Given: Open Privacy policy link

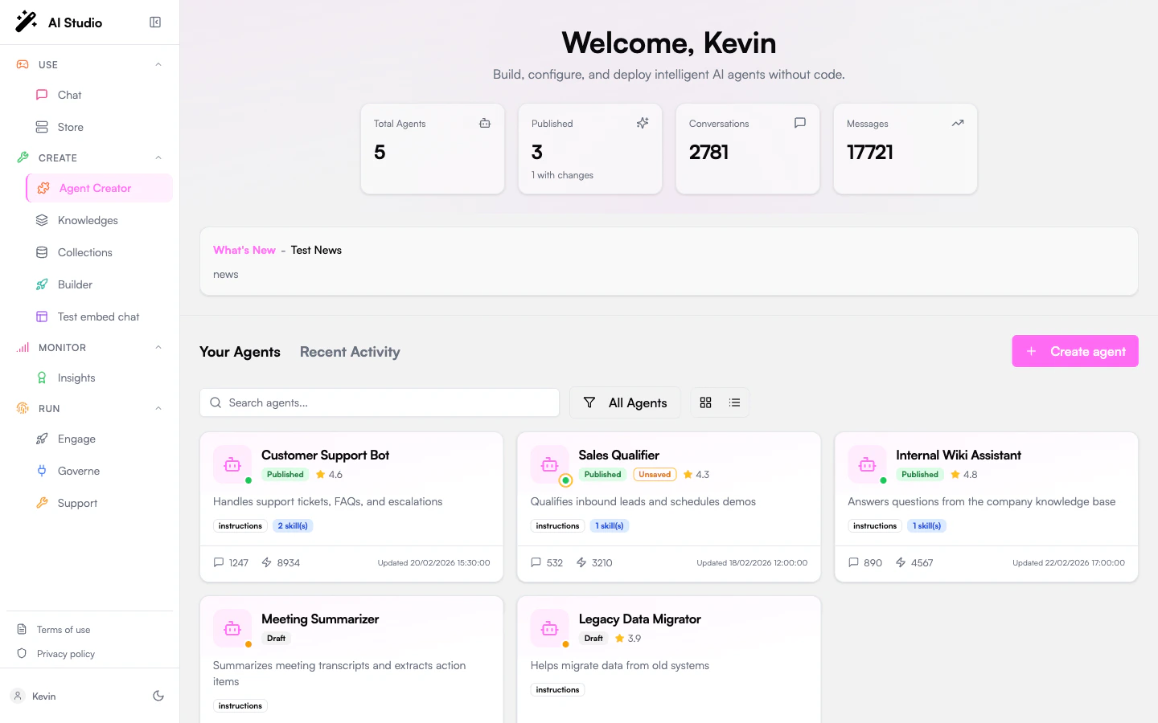Looking at the screenshot, I should point(66,654).
